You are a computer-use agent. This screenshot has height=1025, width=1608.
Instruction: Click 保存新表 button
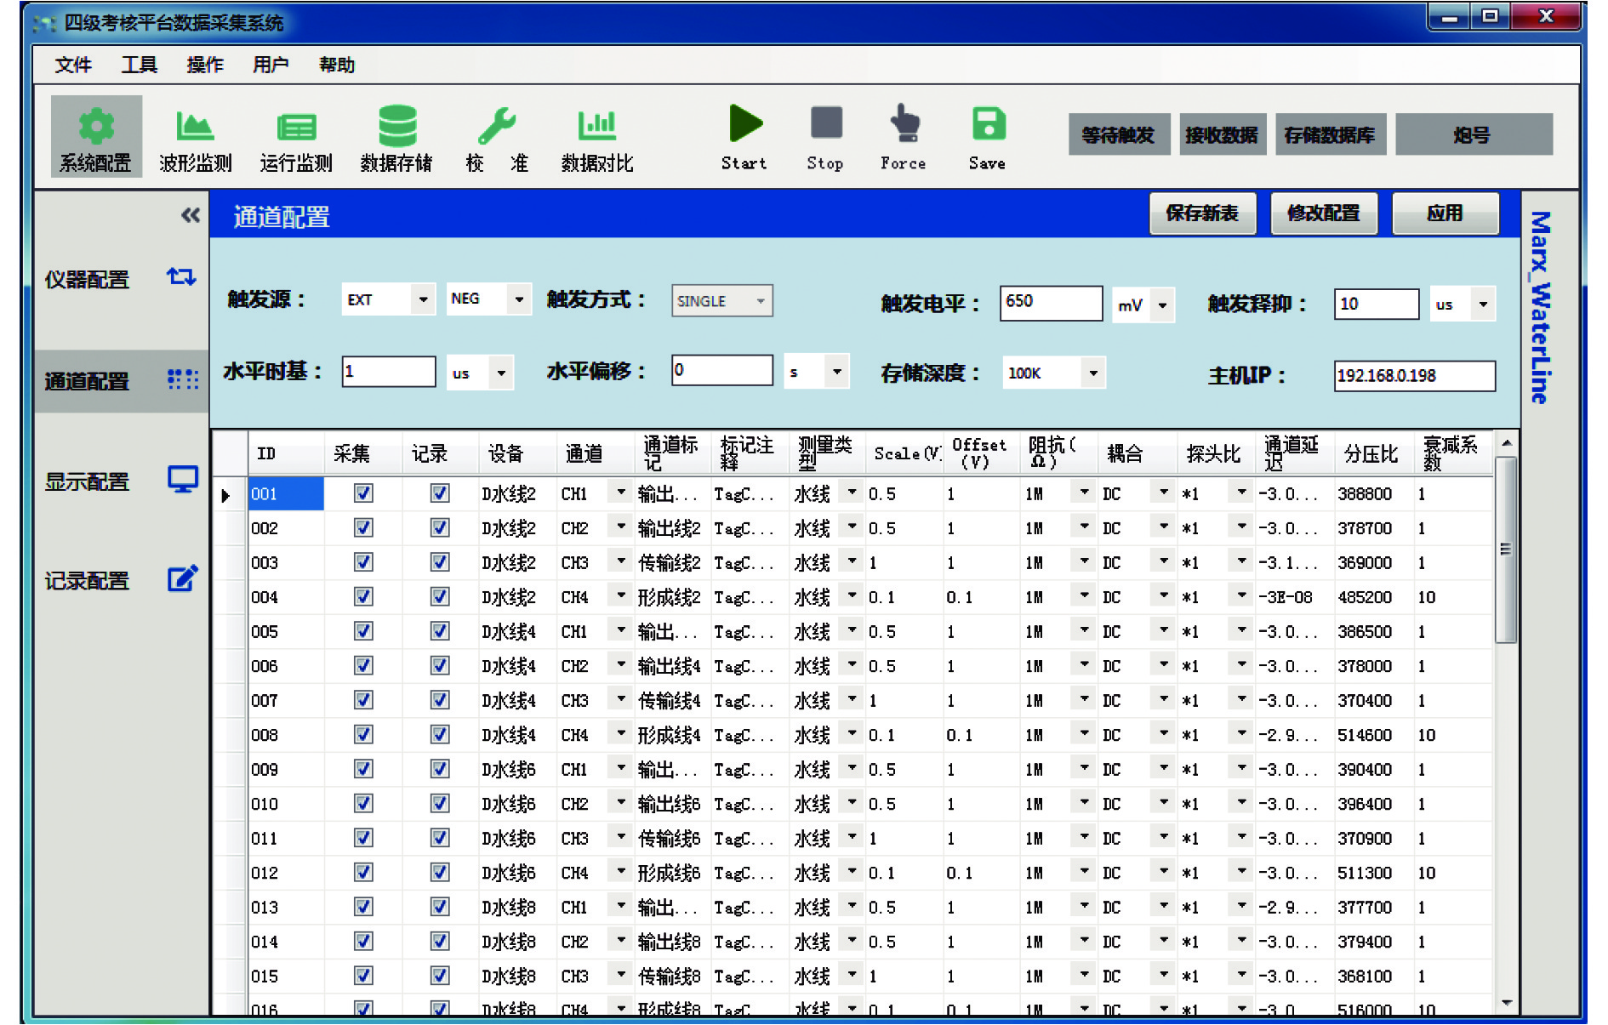coord(1202,213)
